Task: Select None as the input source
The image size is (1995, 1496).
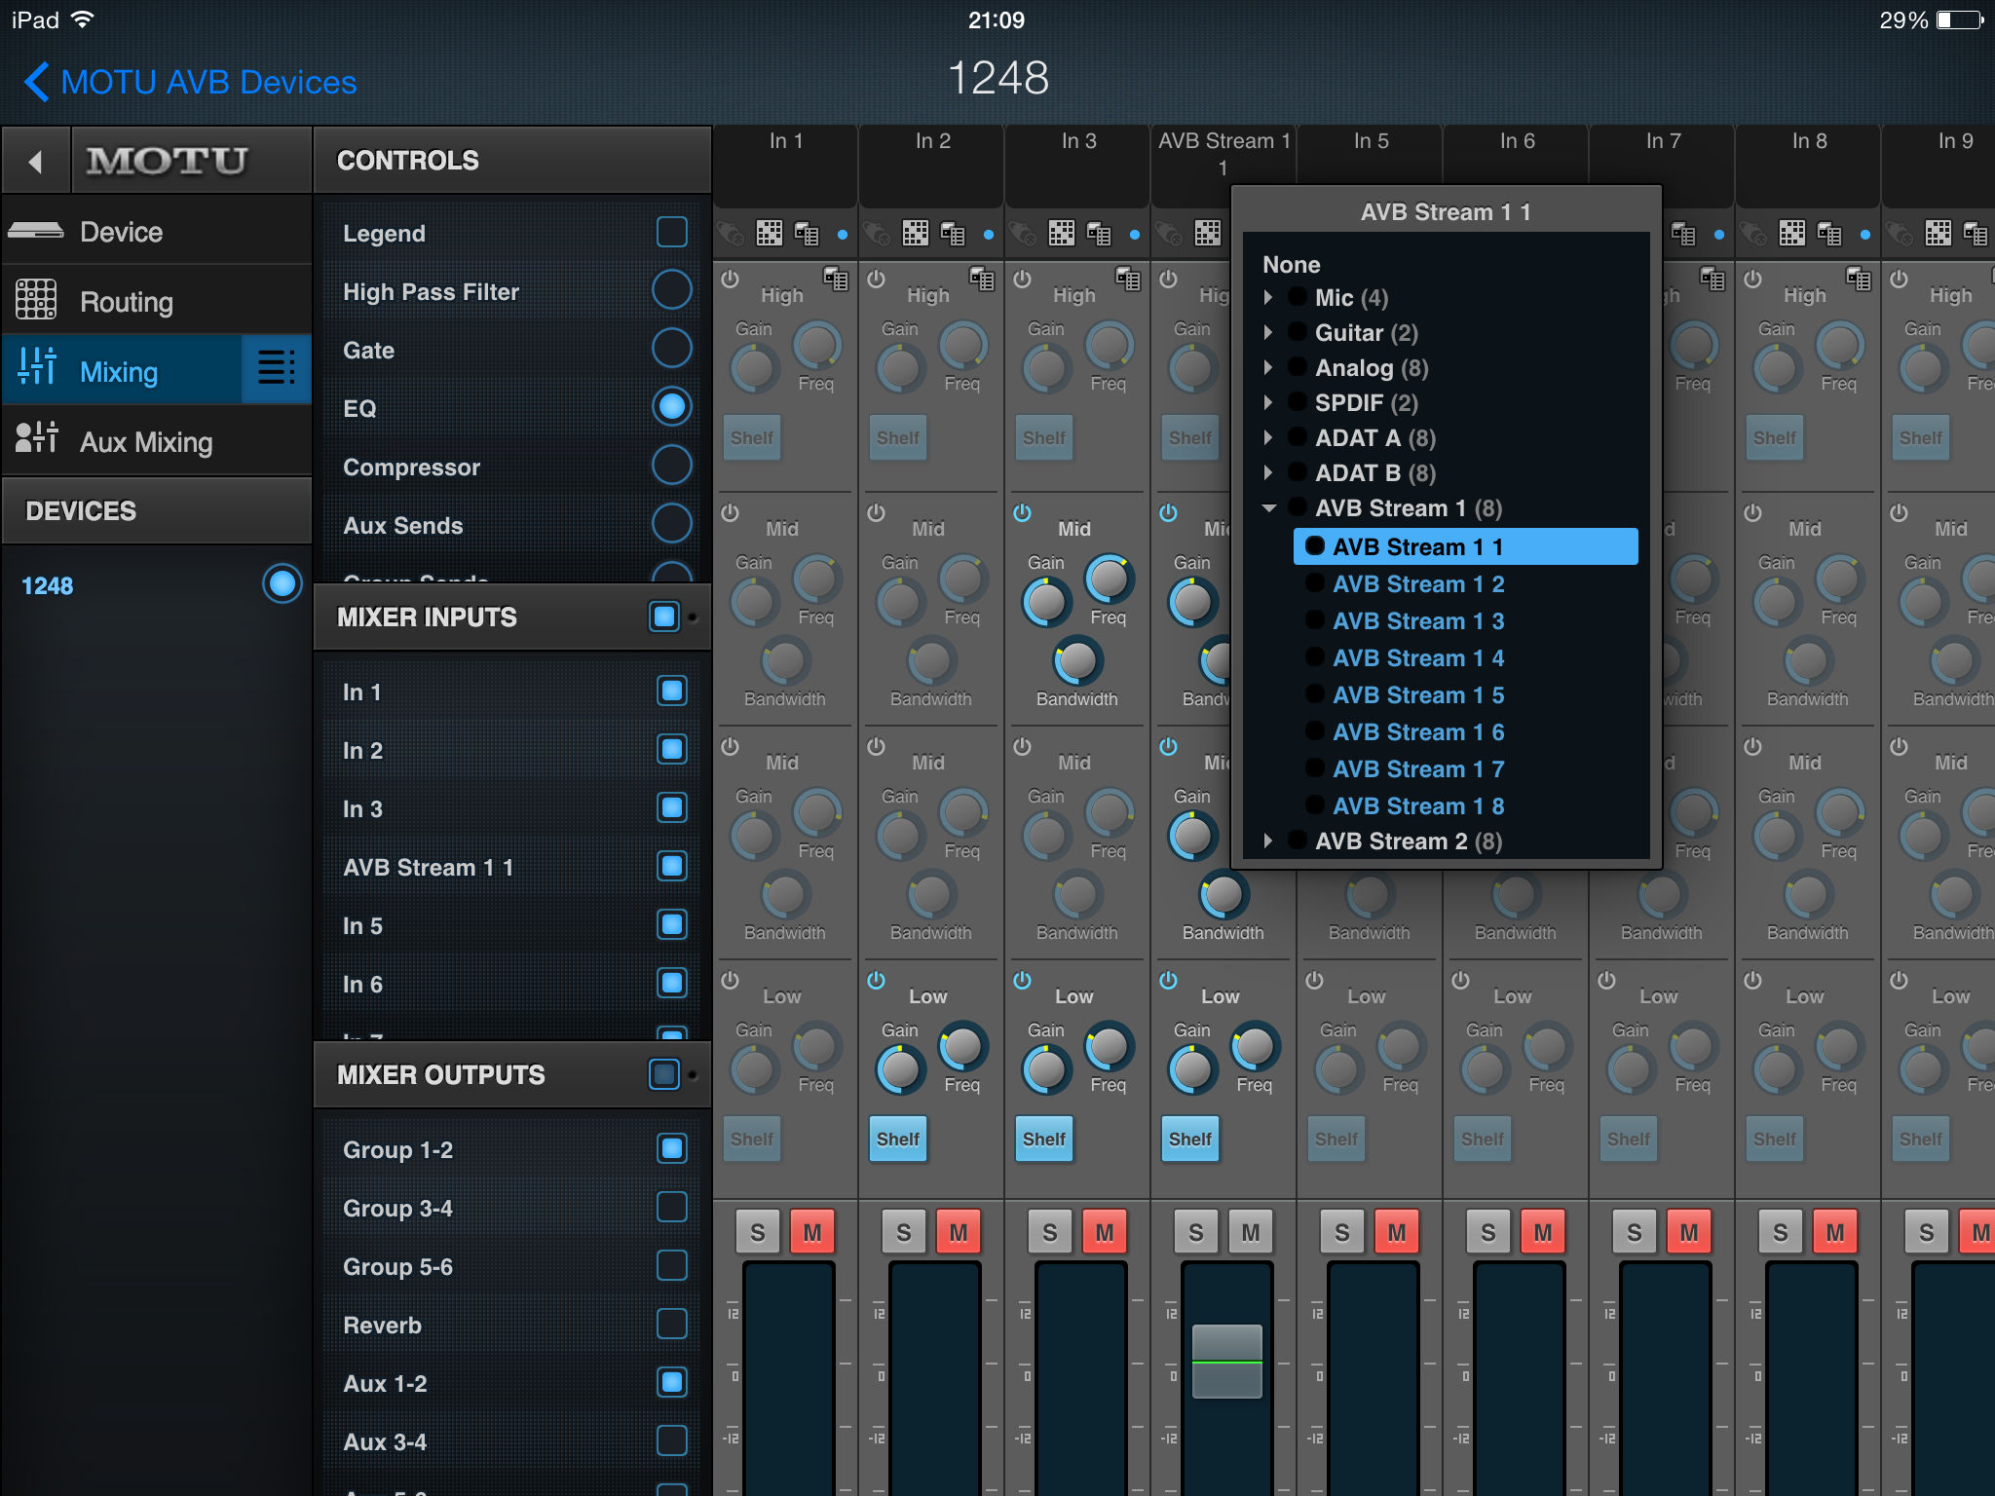Action: click(x=1291, y=265)
